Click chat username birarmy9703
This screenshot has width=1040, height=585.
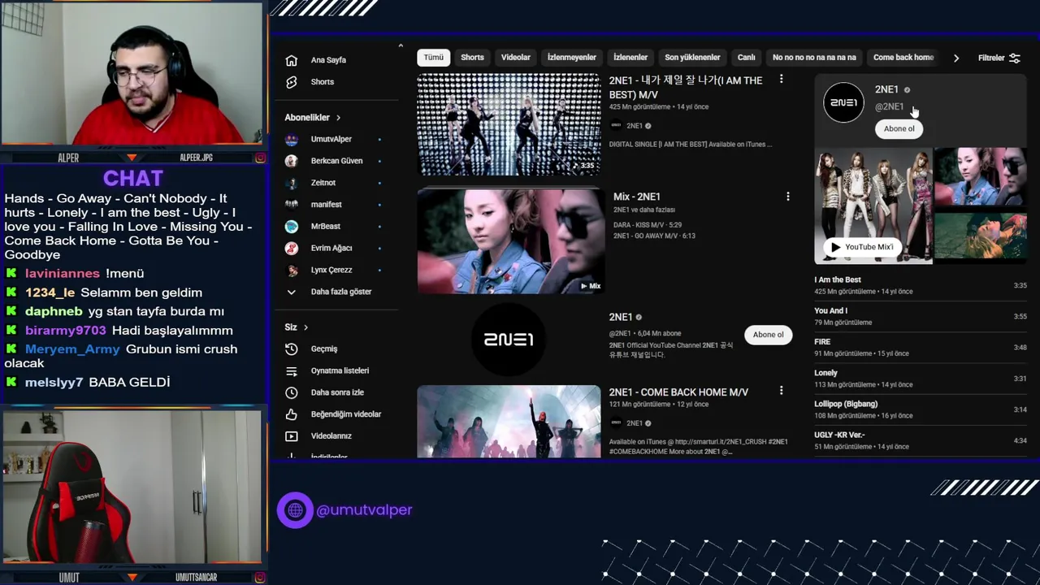[66, 331]
